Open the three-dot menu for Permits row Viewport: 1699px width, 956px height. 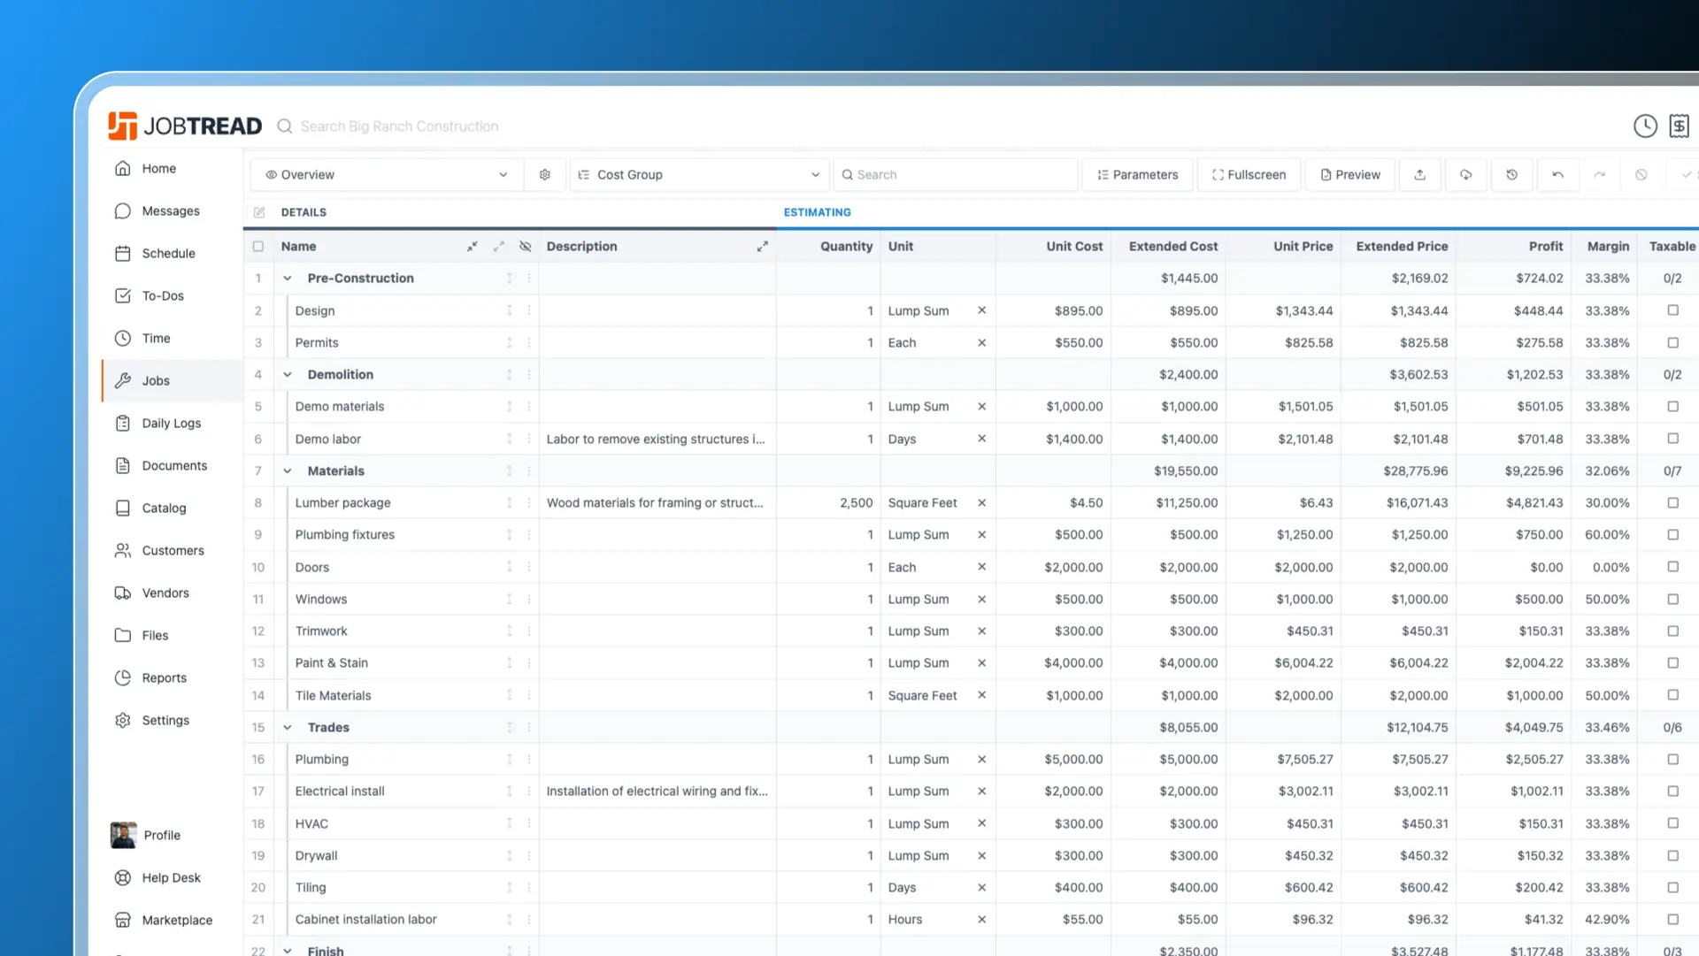tap(529, 343)
